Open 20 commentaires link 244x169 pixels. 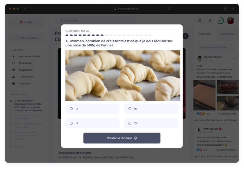(226, 150)
